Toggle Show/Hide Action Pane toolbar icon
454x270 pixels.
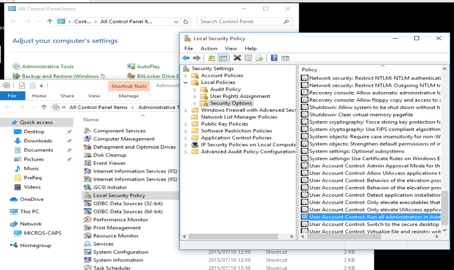286,58
